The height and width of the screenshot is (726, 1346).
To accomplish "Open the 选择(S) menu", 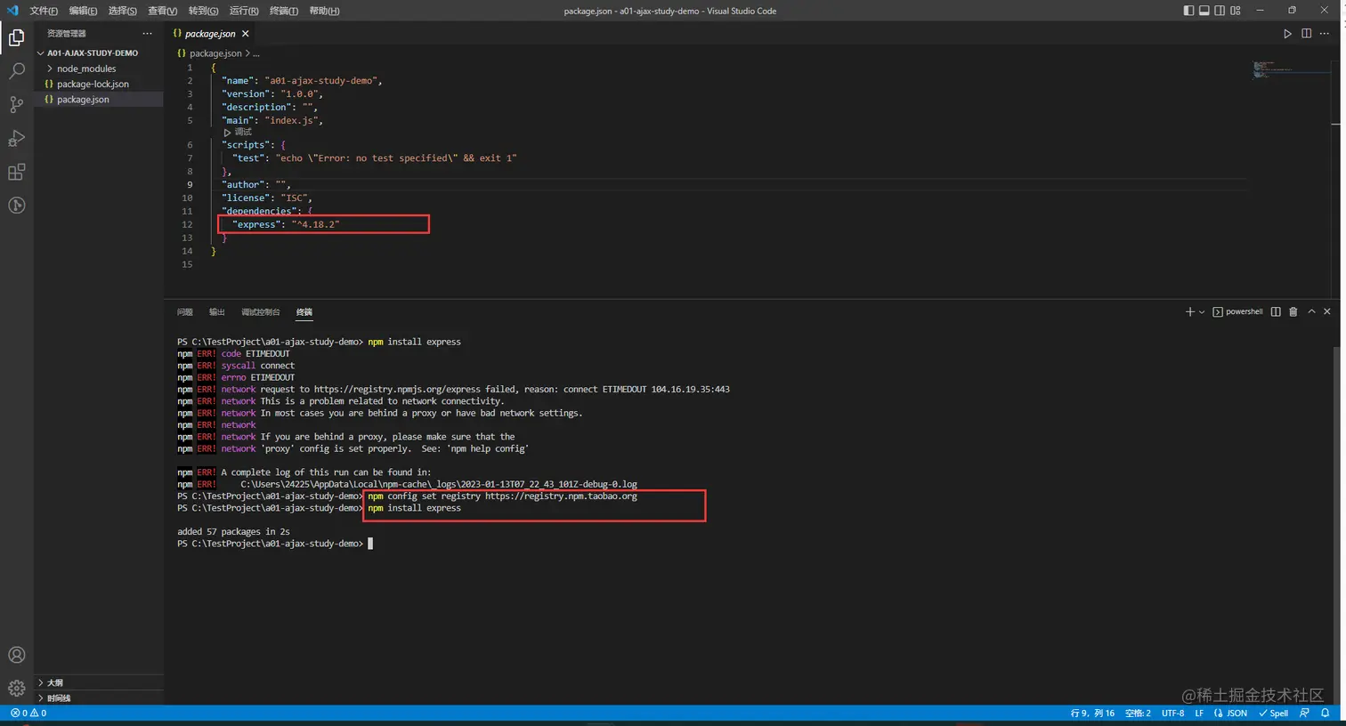I will coord(123,11).
